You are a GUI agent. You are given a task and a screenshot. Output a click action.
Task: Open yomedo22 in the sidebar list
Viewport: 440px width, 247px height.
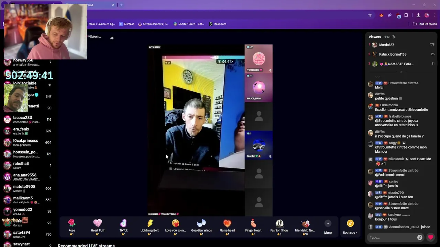(28, 211)
